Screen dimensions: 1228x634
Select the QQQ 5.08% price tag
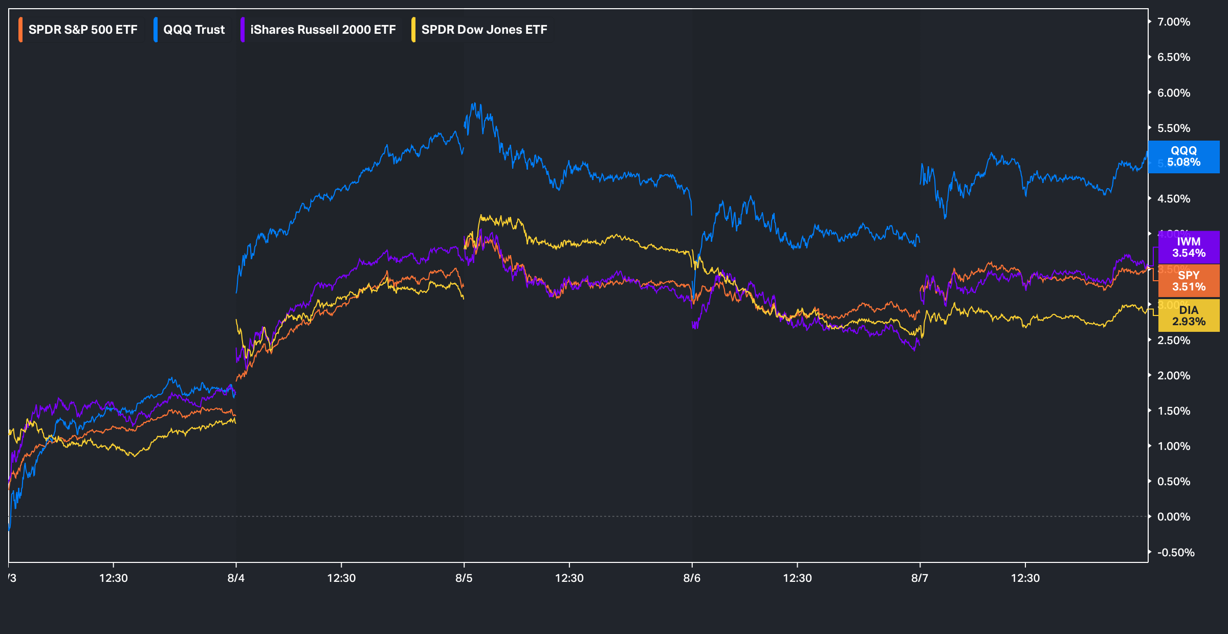1183,156
